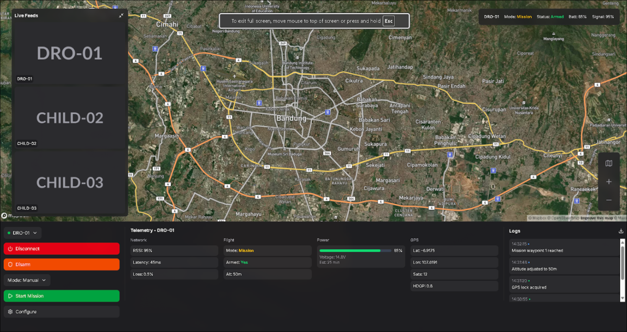
Task: Open the DRO-01 drone selector dropdown
Action: coord(22,233)
